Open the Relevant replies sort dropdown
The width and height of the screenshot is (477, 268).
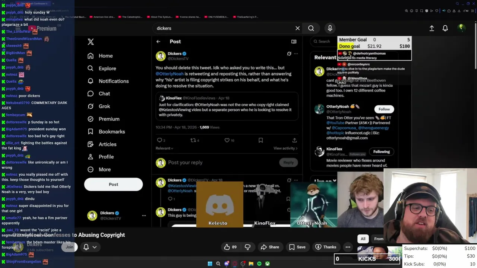pyautogui.click(x=164, y=148)
